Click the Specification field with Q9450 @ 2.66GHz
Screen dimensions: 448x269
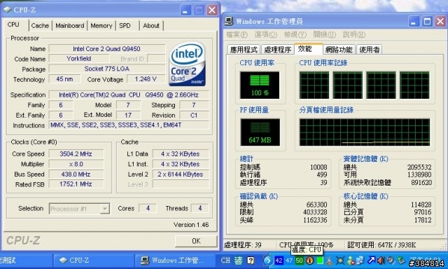pyautogui.click(x=129, y=95)
